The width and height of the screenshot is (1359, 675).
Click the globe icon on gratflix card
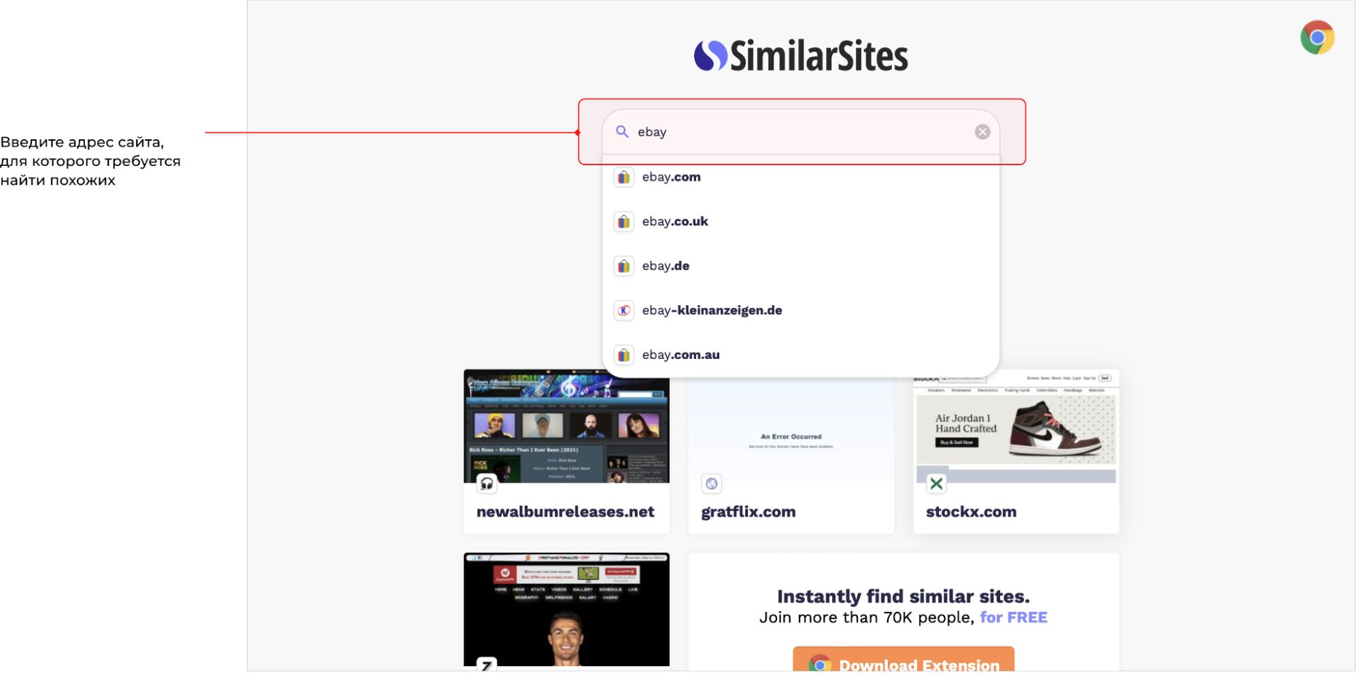click(x=711, y=483)
